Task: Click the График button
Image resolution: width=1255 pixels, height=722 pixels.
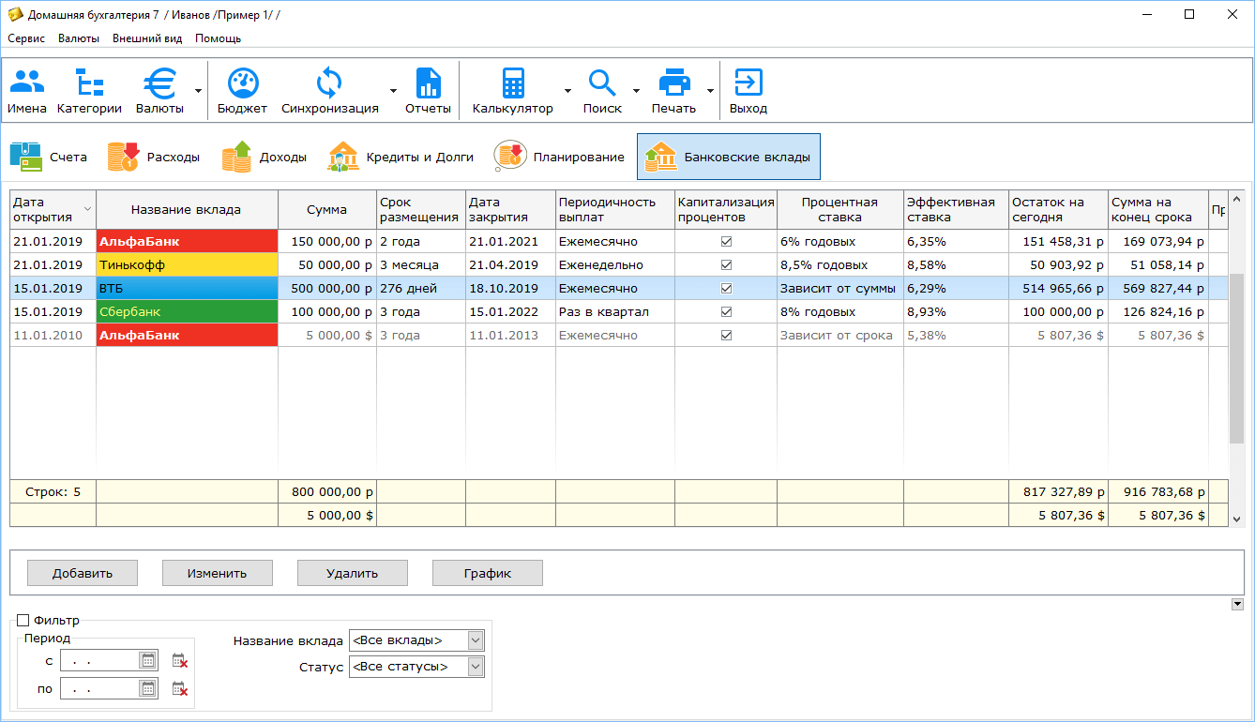Action: [x=488, y=573]
